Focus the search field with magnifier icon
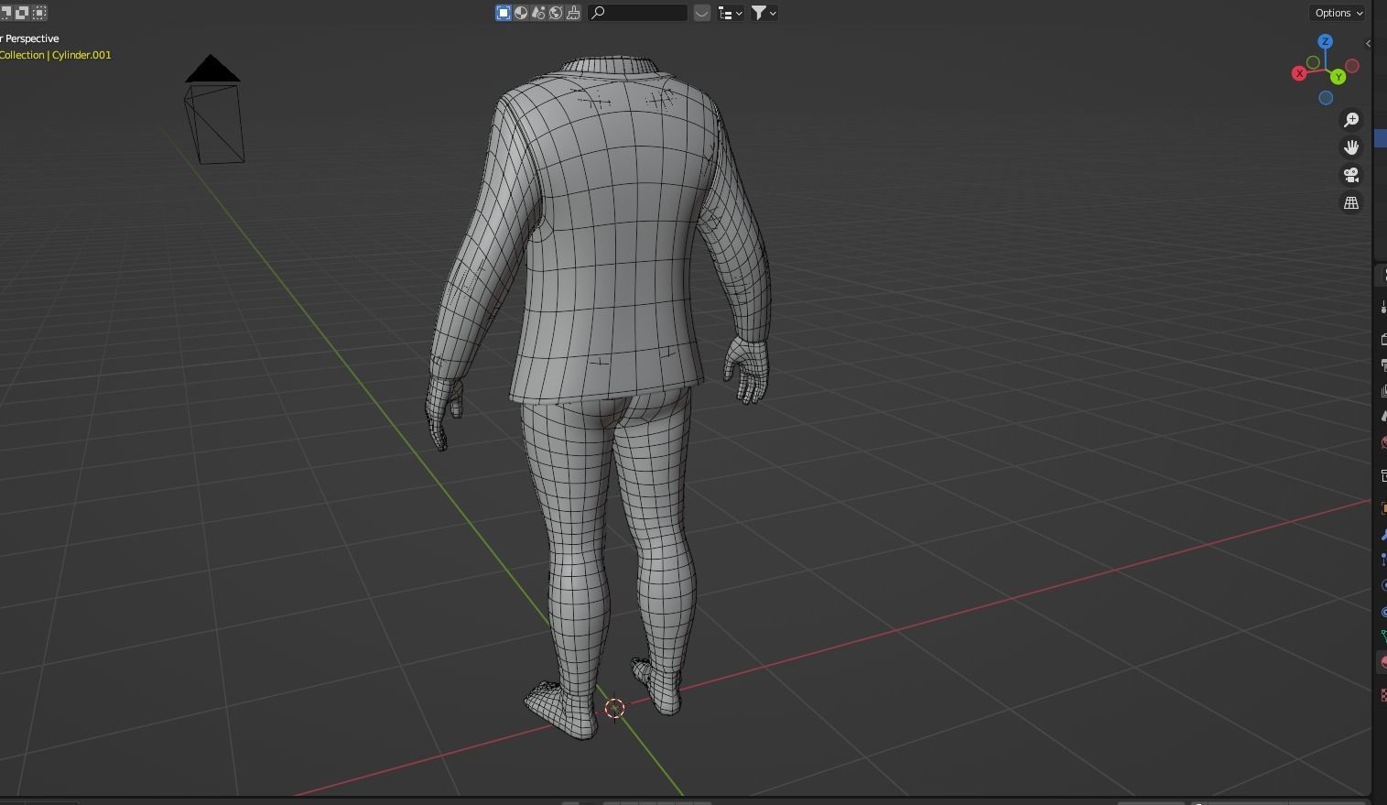Viewport: 1387px width, 805px height. tap(638, 13)
